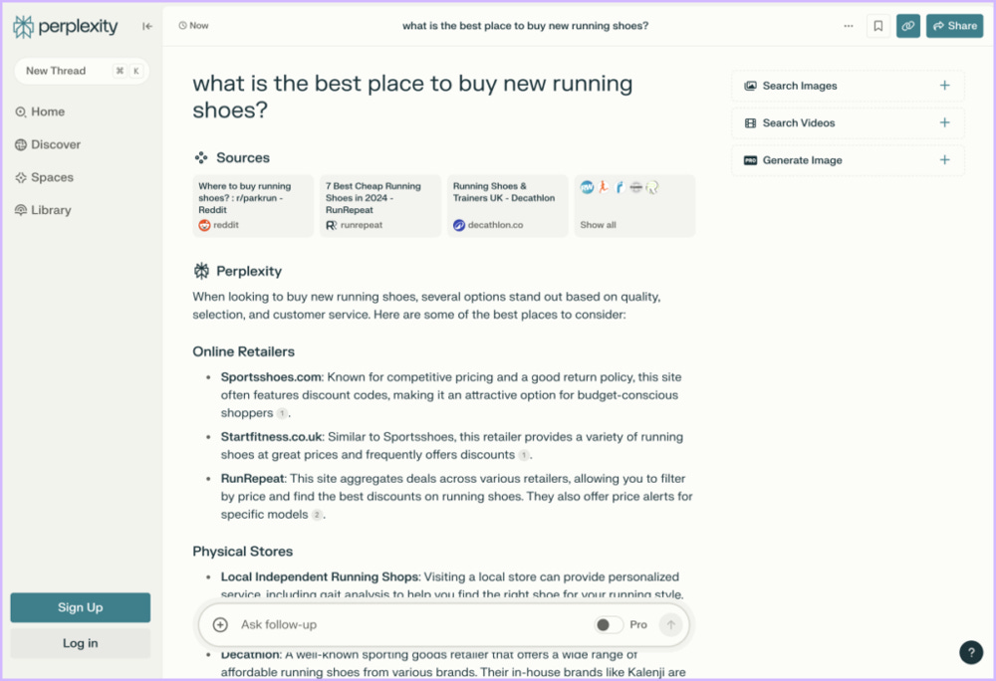Click the decathlon favicon on source card
Viewport: 996px width, 681px height.
pyautogui.click(x=458, y=225)
